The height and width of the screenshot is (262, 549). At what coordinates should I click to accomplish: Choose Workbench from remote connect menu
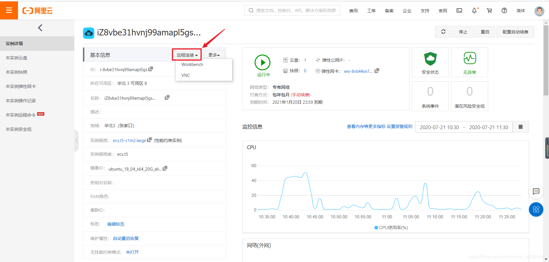coord(192,65)
